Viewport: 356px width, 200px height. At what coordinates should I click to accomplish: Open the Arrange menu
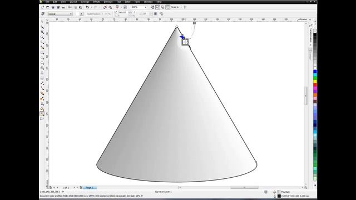point(85,2)
